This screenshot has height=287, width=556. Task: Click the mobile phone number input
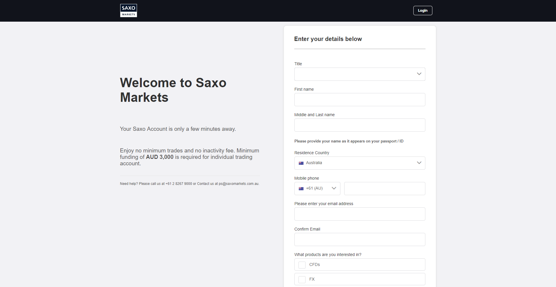pyautogui.click(x=384, y=188)
